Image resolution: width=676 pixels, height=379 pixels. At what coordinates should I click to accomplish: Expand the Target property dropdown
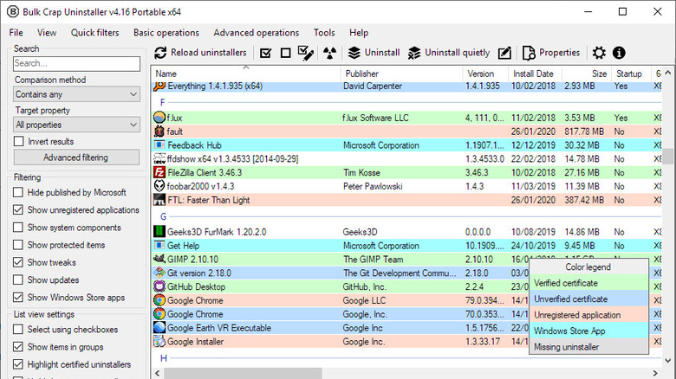76,125
